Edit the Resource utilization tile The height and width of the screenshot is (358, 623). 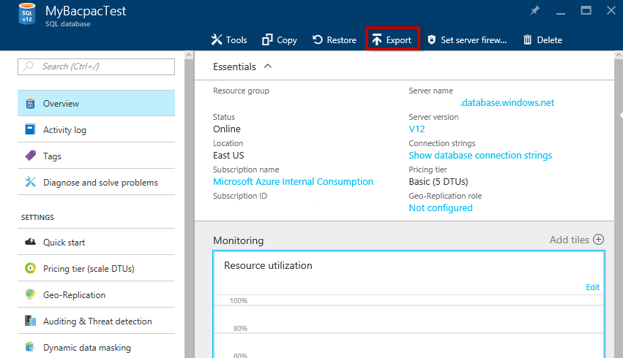click(592, 287)
